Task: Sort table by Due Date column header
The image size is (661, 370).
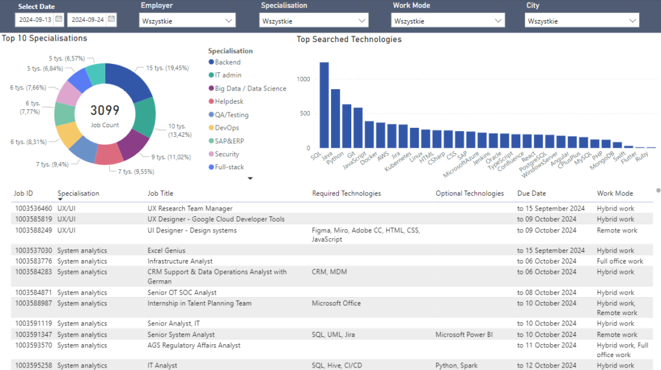Action: click(531, 193)
